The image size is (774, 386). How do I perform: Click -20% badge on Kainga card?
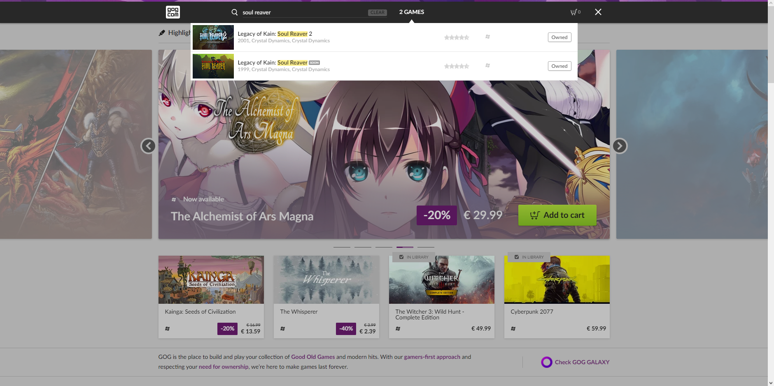click(227, 329)
